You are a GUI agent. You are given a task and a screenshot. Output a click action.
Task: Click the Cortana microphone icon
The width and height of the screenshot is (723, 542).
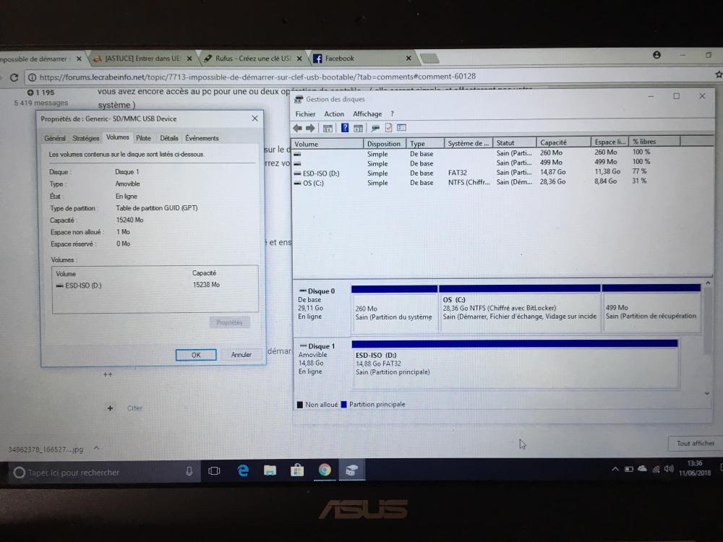click(x=189, y=471)
